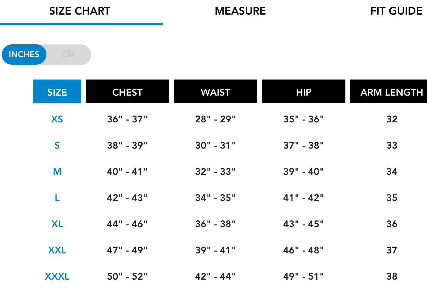Image resolution: width=427 pixels, height=299 pixels.
Task: Open the FIT GUIDE tab
Action: click(x=396, y=11)
